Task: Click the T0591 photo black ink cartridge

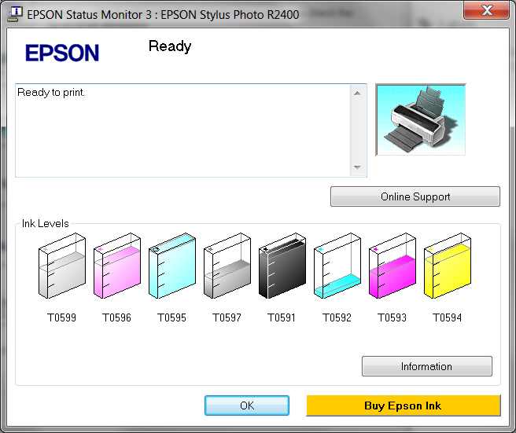Action: point(282,266)
